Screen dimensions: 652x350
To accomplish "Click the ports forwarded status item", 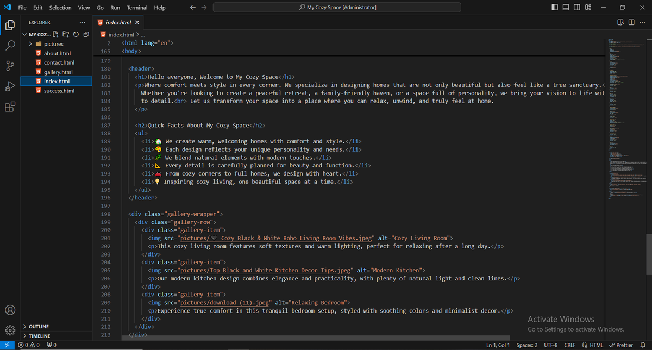I will [x=52, y=345].
